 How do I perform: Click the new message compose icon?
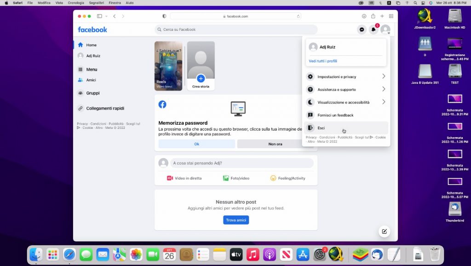coord(384,231)
